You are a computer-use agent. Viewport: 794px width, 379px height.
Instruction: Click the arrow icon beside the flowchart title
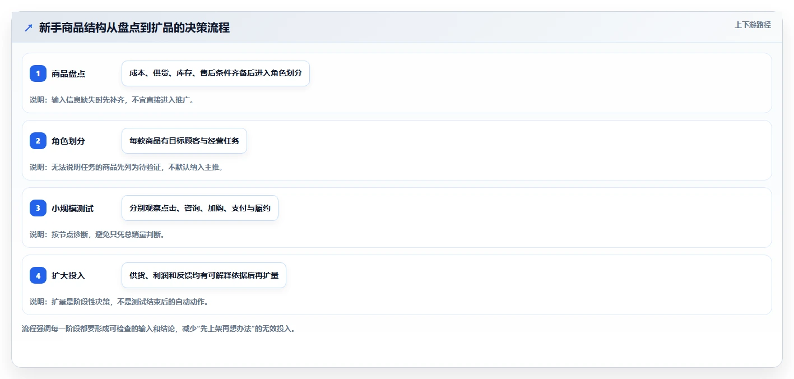(29, 28)
